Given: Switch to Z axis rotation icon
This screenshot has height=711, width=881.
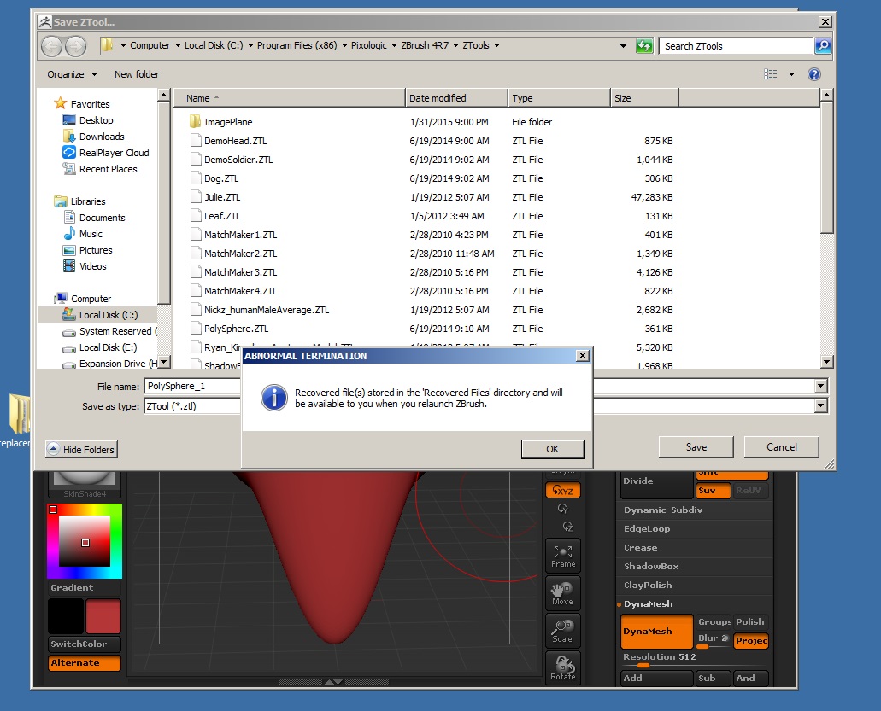Looking at the screenshot, I should click(x=567, y=527).
